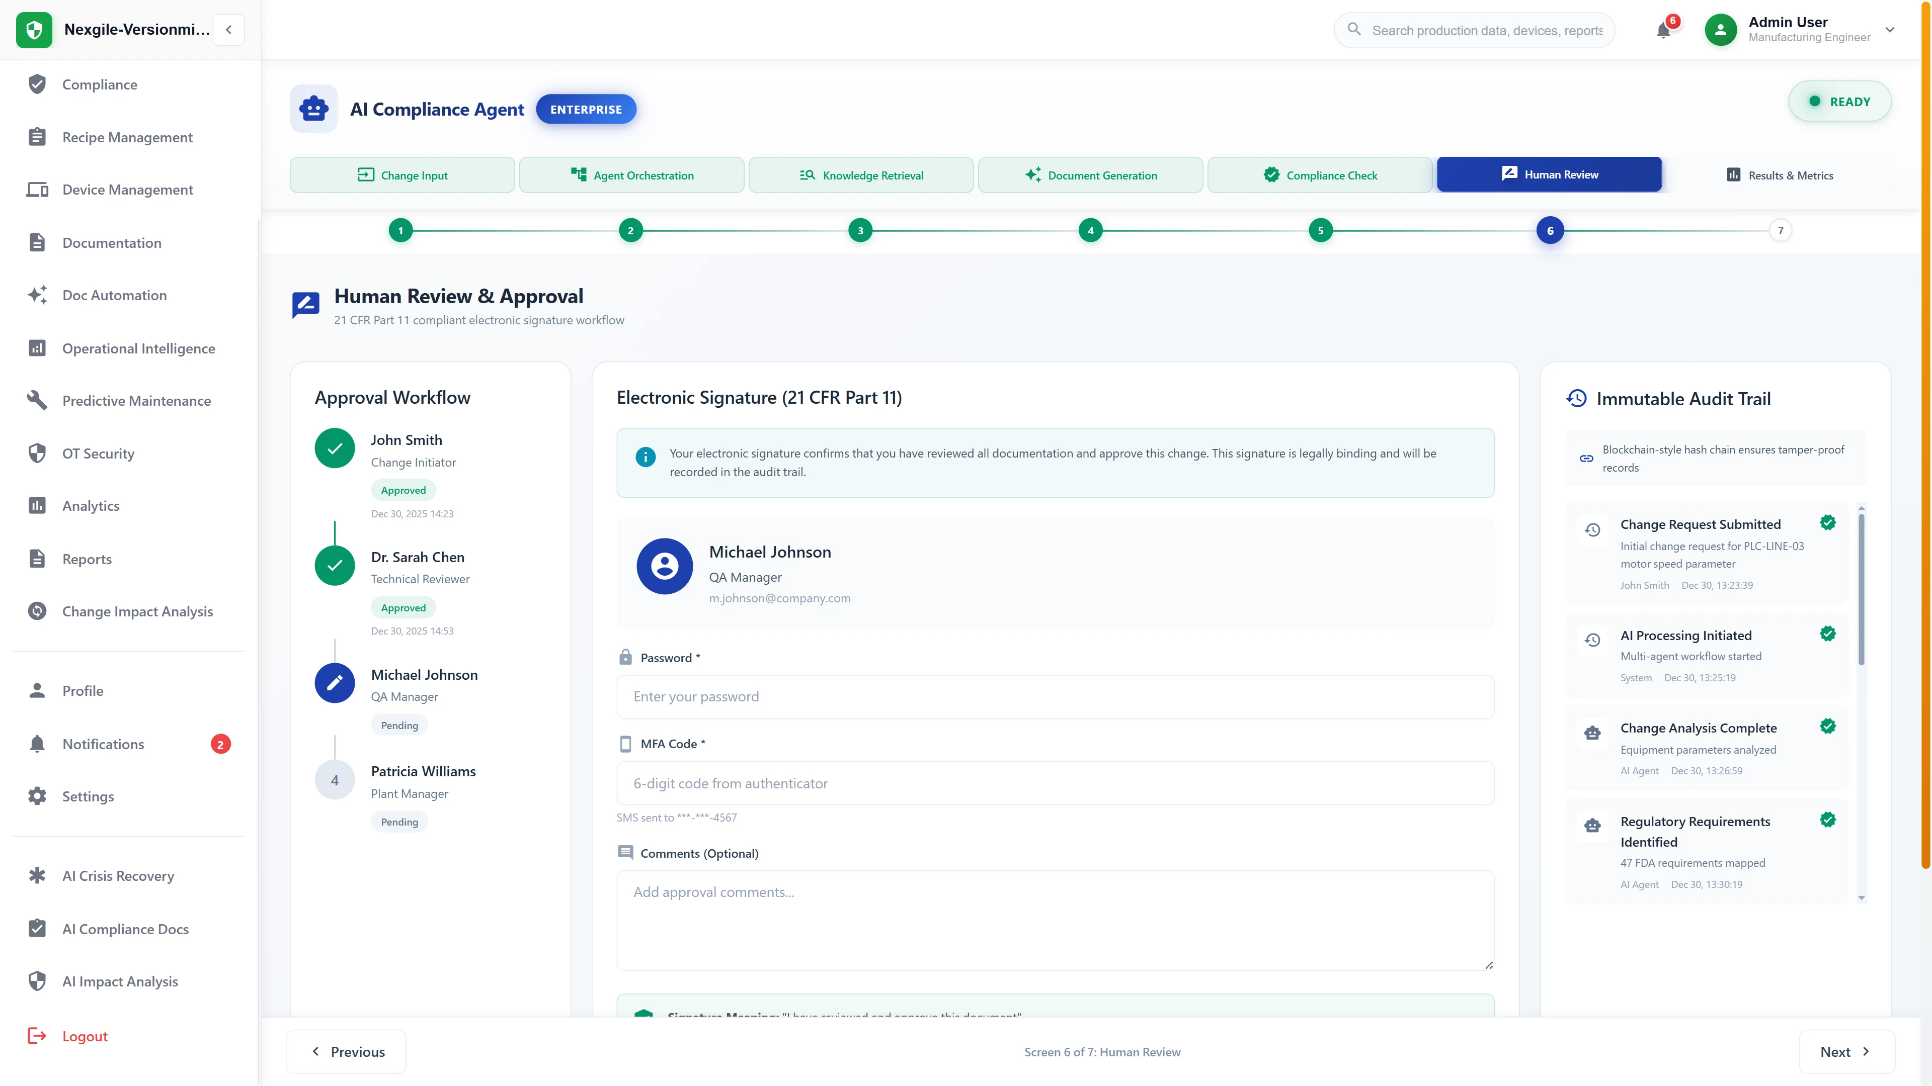Open AI Crisis Recovery from the sidebar
Screen dimensions: 1932x1086
pyautogui.click(x=118, y=875)
